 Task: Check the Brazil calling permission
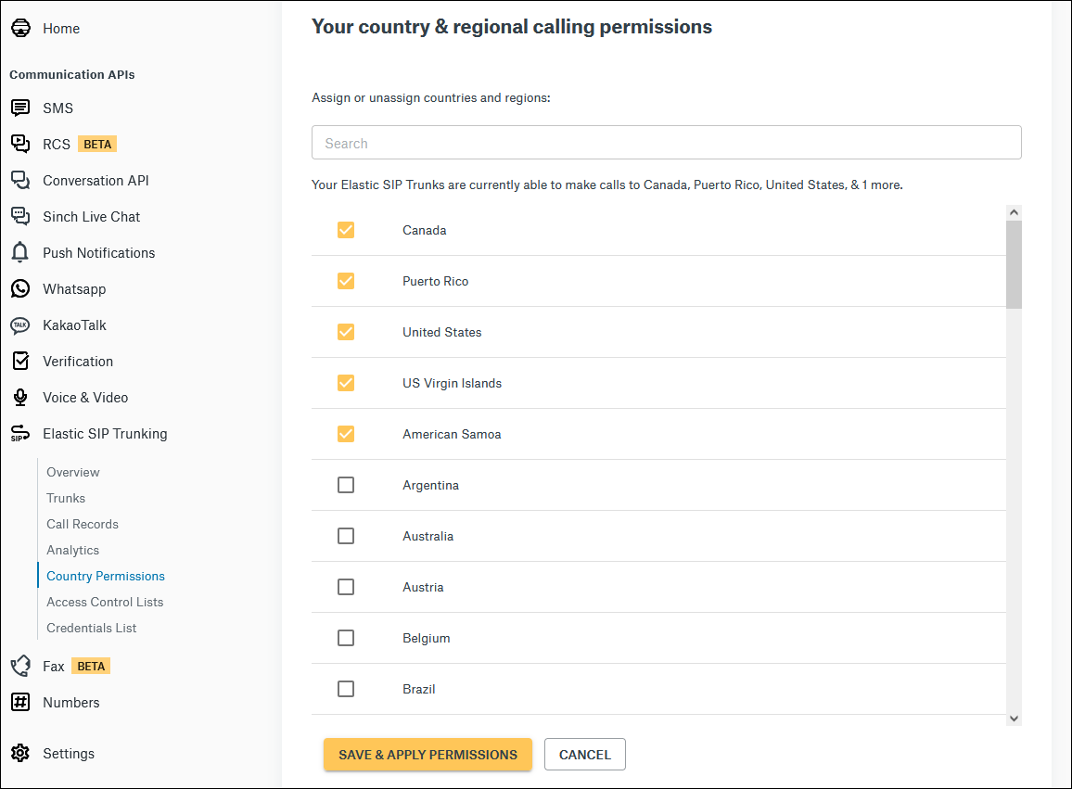click(346, 688)
